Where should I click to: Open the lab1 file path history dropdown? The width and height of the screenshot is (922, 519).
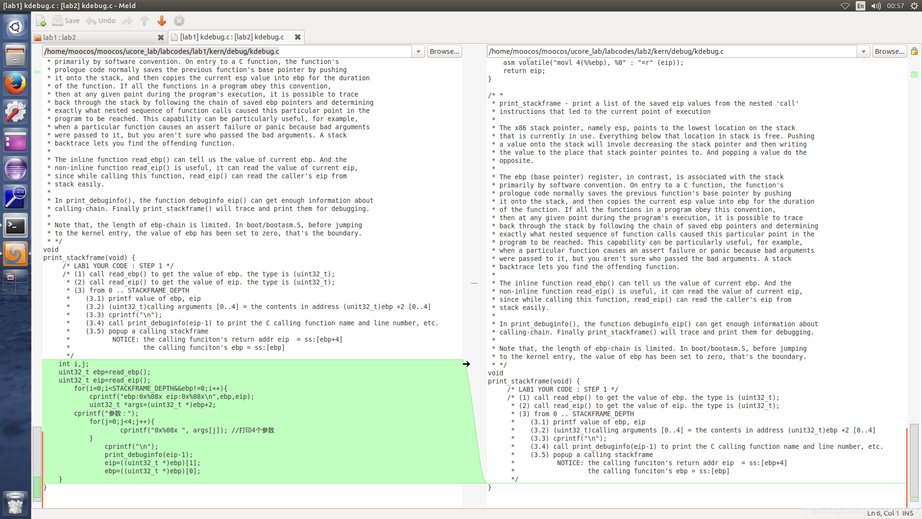419,51
